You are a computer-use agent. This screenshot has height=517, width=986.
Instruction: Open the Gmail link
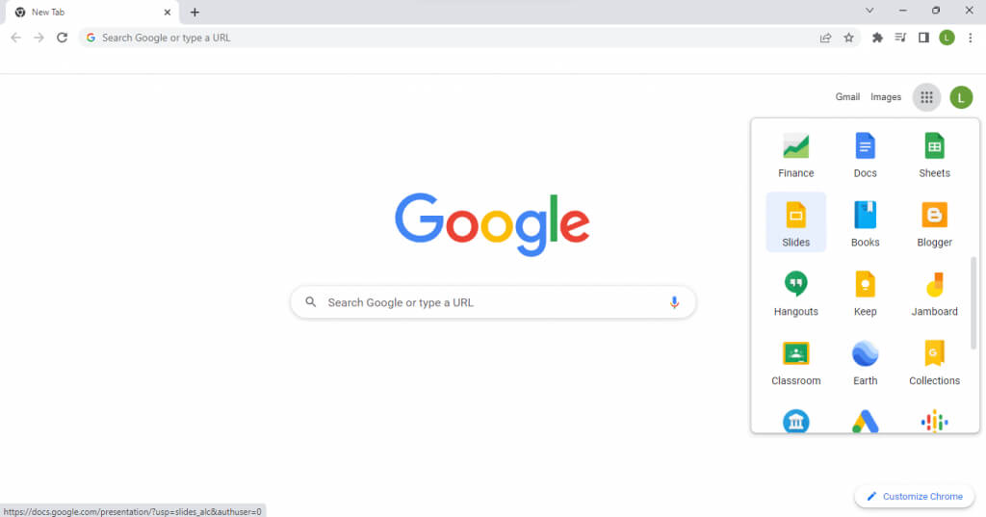pos(847,97)
